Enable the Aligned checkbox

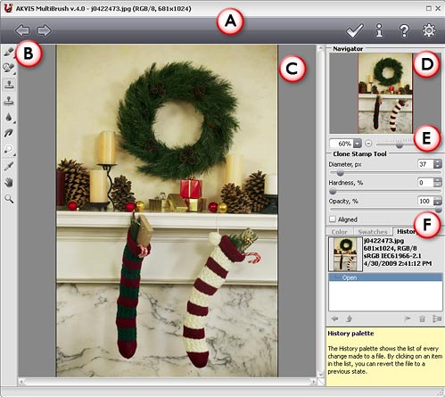333,219
